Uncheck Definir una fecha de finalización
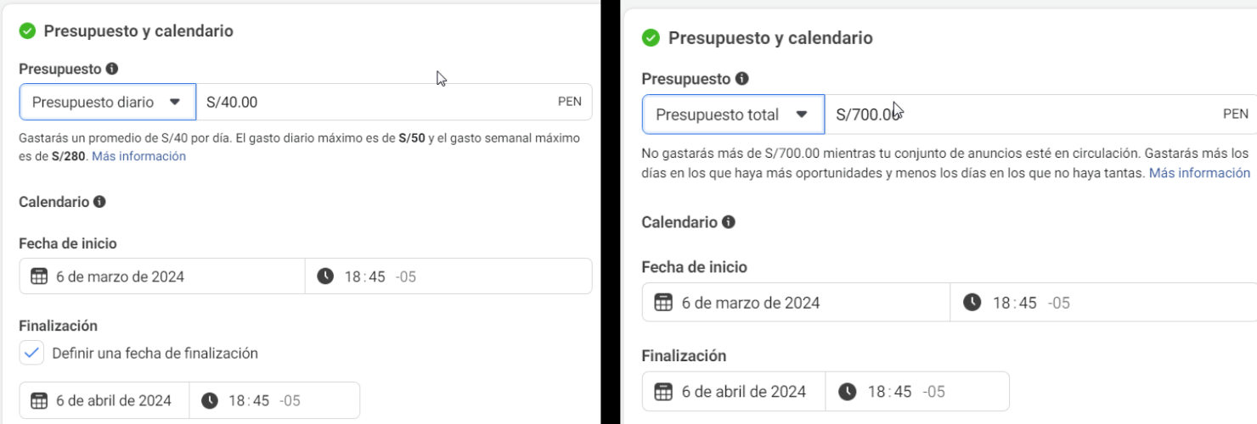1257x424 pixels. tap(32, 353)
